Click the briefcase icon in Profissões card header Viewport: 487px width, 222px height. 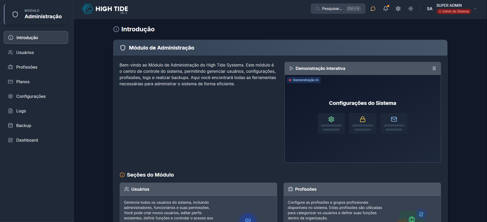(x=291, y=189)
